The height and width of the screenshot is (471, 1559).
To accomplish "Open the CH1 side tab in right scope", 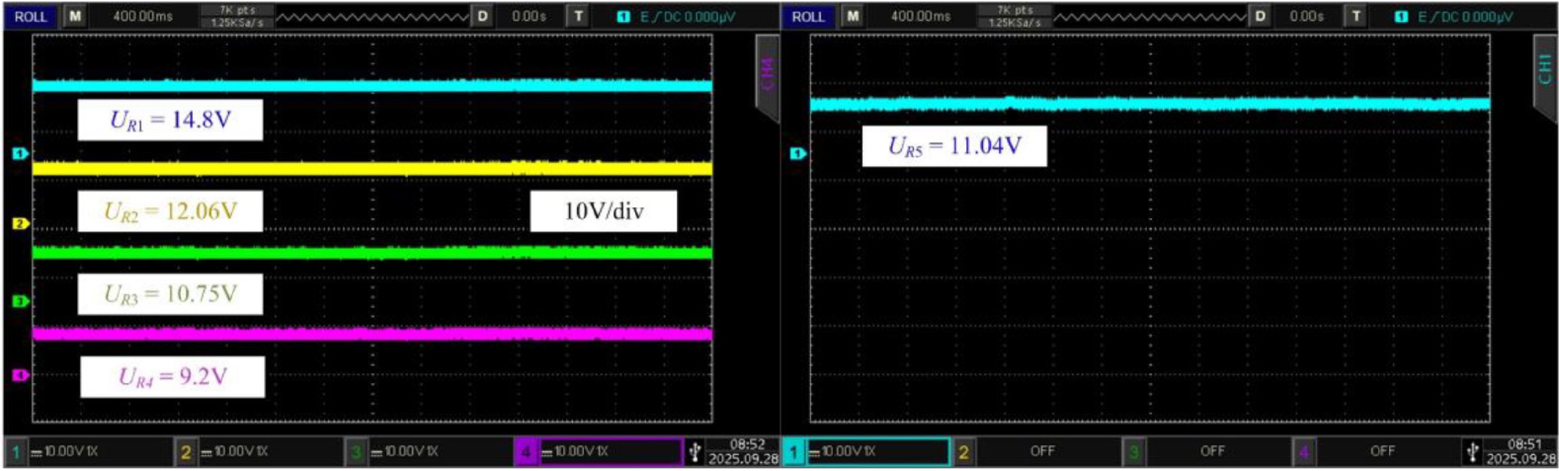I will pyautogui.click(x=1544, y=79).
